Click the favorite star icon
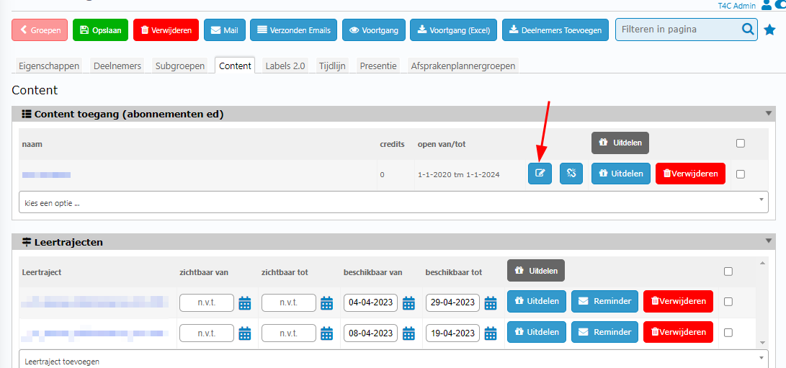 pyautogui.click(x=769, y=30)
